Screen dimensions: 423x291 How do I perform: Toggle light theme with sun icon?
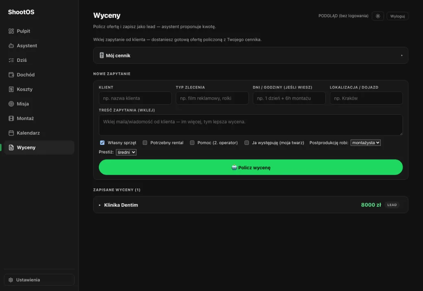pyautogui.click(x=378, y=16)
